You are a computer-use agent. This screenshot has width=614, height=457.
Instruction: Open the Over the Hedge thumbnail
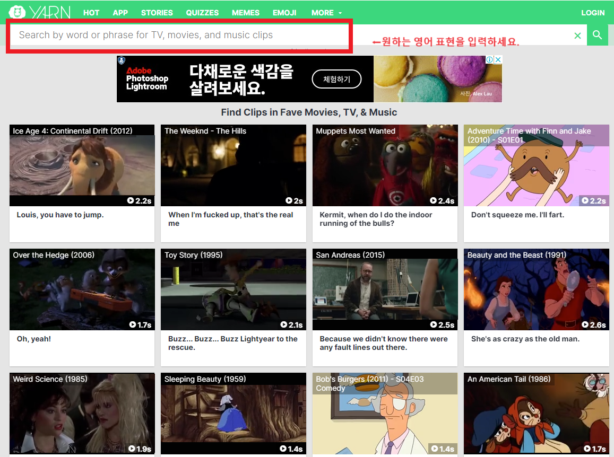tap(82, 289)
